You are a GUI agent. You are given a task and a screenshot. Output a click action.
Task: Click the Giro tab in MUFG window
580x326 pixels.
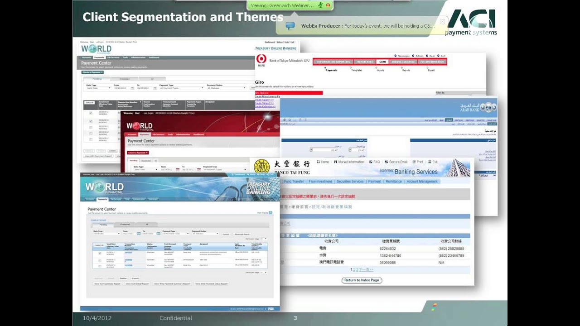(382, 62)
